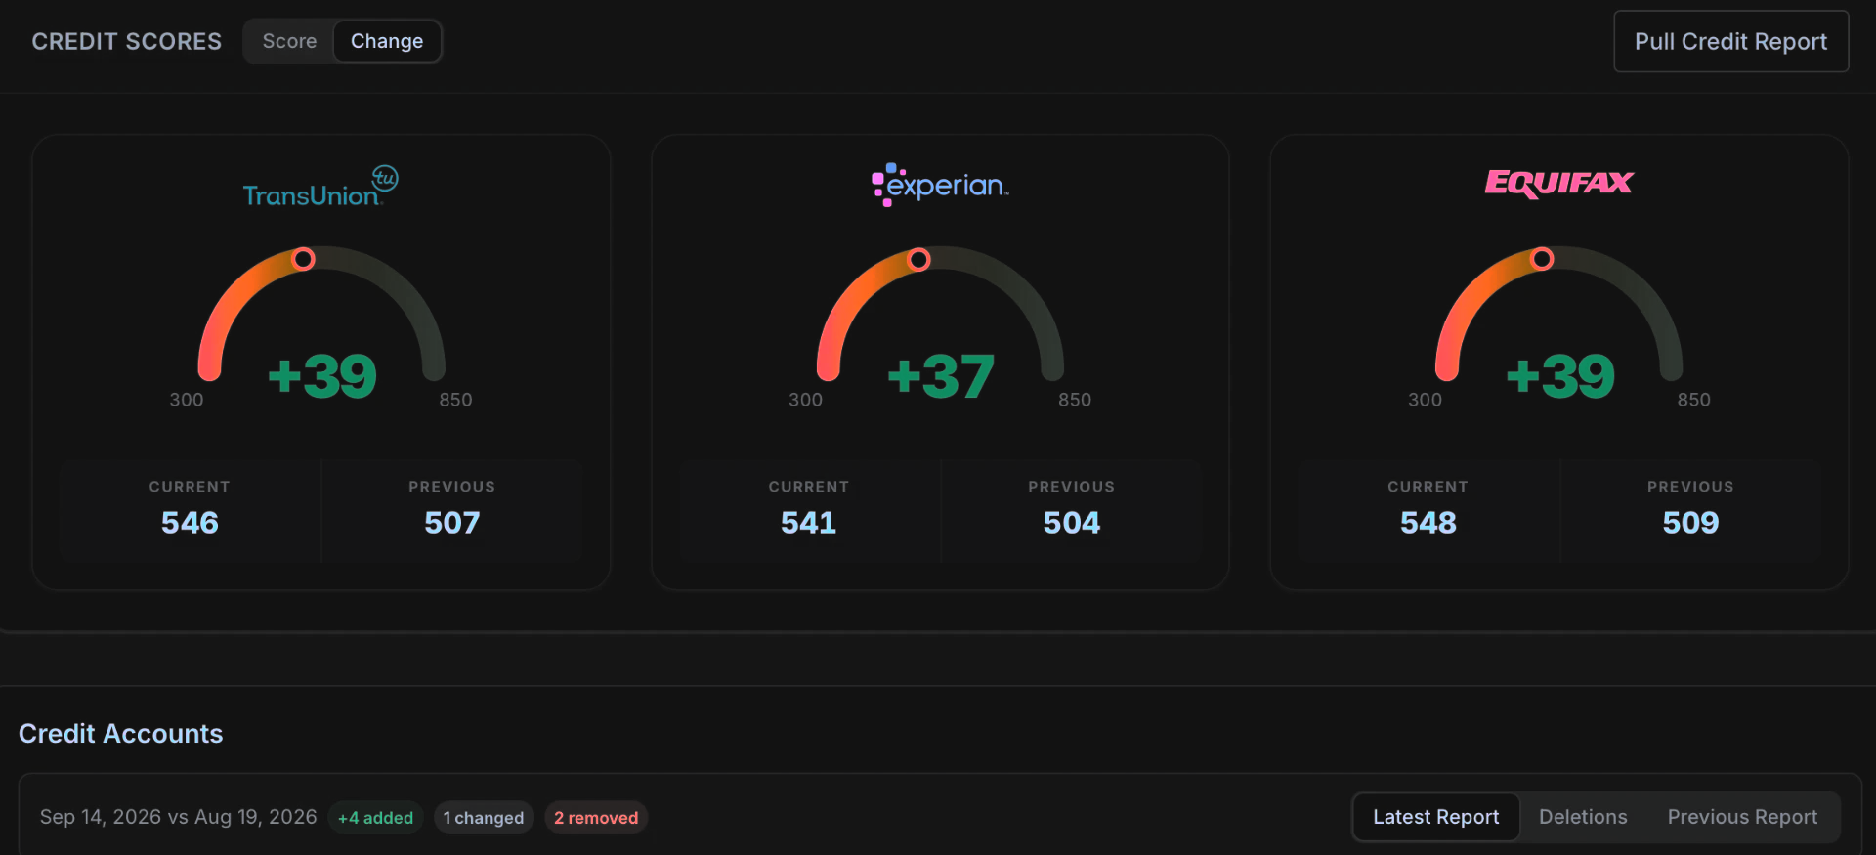Click the TransUnion +39 change value
Screen dimensions: 1876x855
(322, 376)
